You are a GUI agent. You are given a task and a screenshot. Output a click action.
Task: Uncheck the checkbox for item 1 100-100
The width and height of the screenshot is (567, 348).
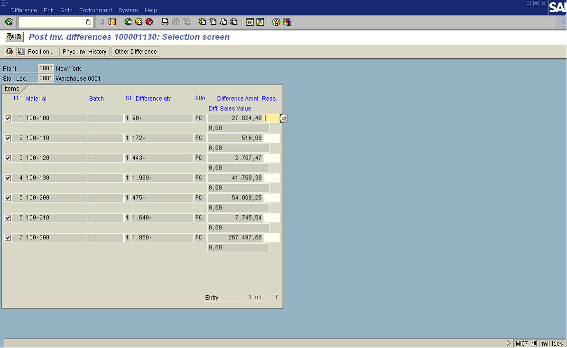point(8,118)
